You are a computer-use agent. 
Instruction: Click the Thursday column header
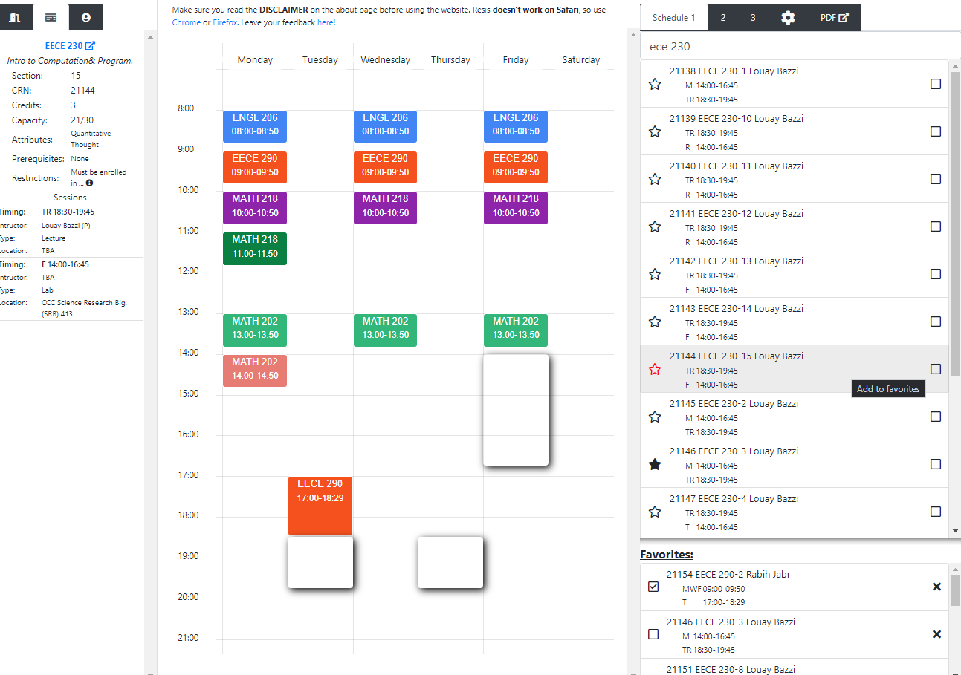point(450,60)
